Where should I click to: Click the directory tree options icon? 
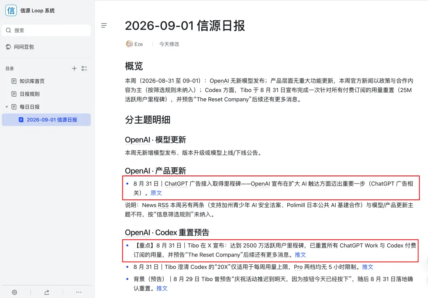(84, 68)
